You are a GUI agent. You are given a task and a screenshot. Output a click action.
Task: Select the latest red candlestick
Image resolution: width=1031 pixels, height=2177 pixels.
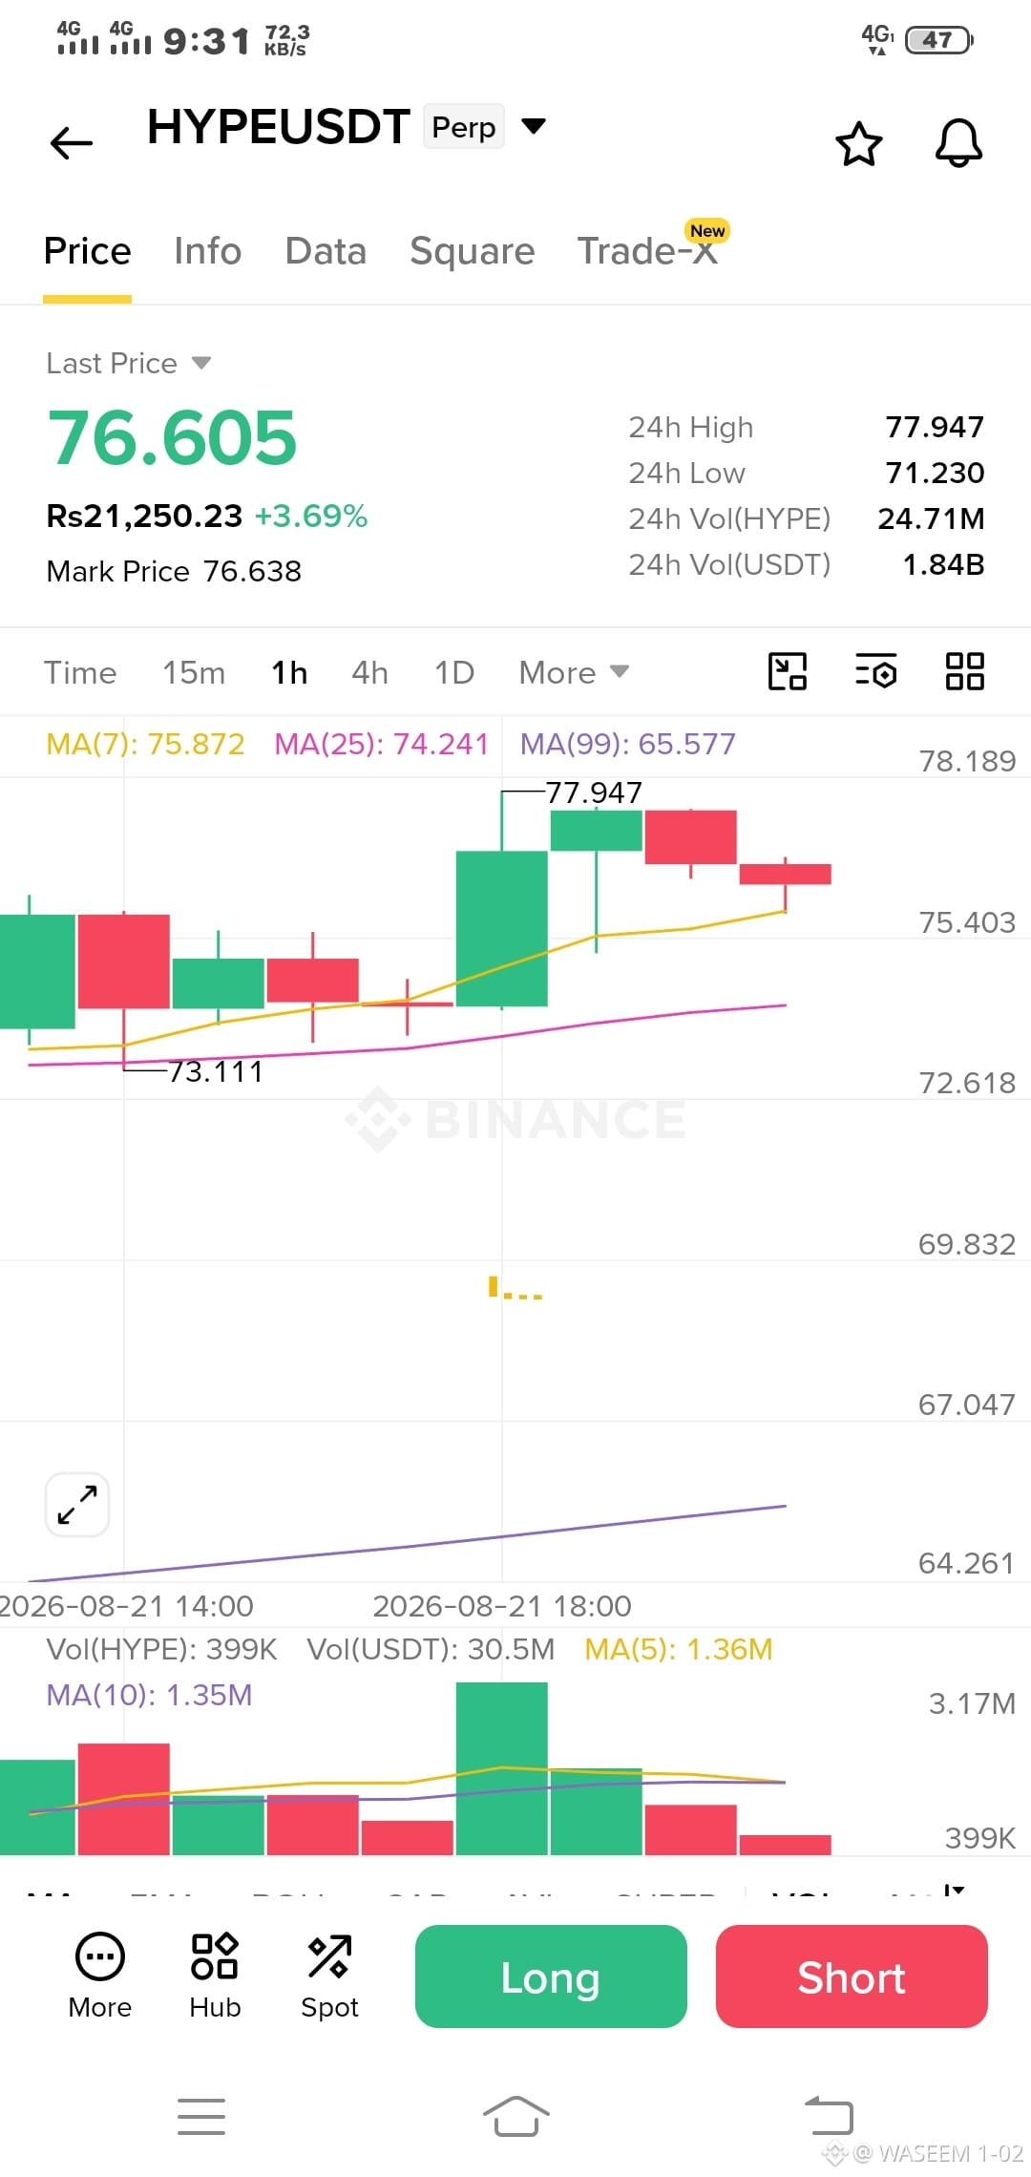point(786,874)
